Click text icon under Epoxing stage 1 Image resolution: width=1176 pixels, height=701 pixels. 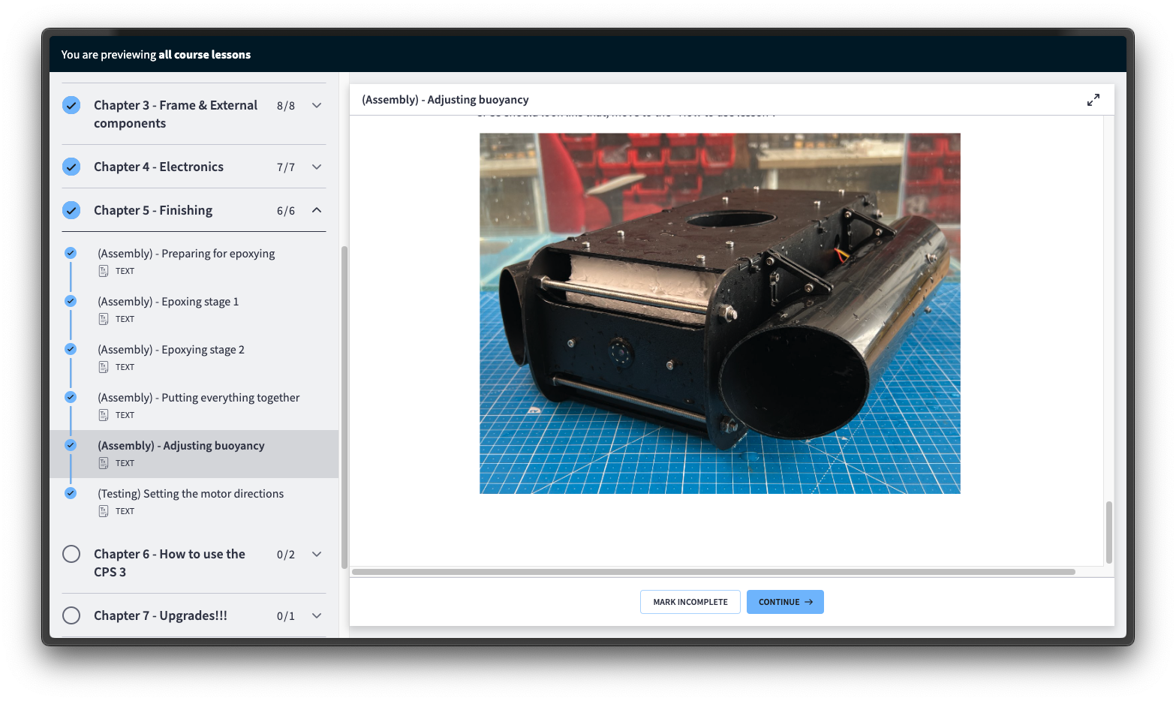tap(104, 319)
